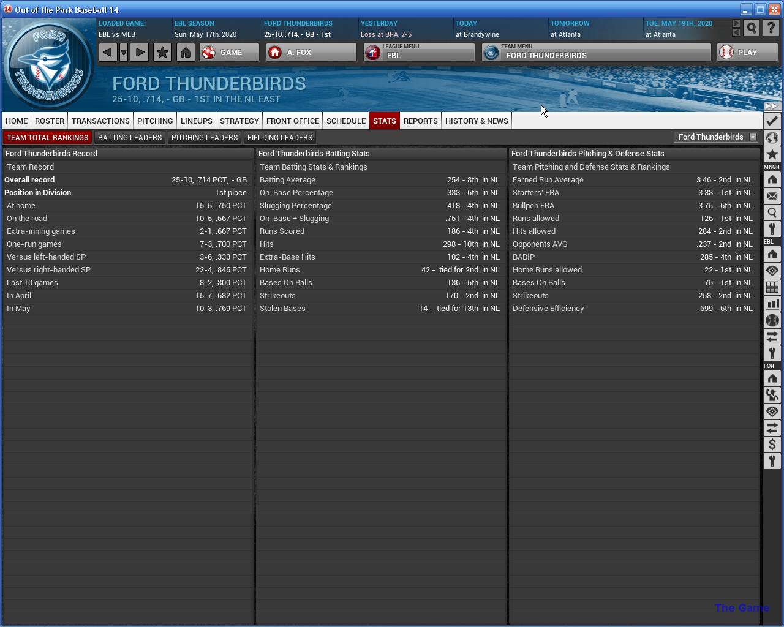Click the globe icon in right sidebar

(x=772, y=138)
